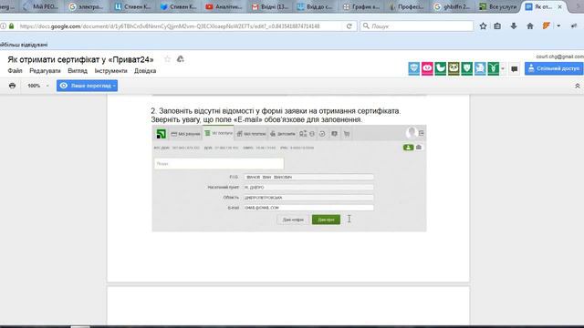584x328 pixels.
Task: Click the docs.google.com address bar URL
Action: click(x=170, y=26)
